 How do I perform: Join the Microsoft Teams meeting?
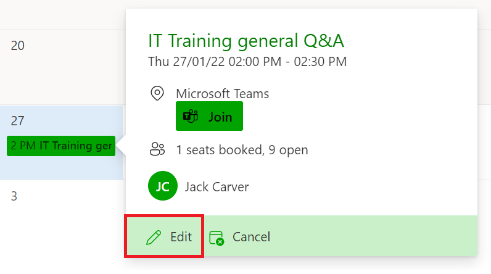pyautogui.click(x=209, y=116)
